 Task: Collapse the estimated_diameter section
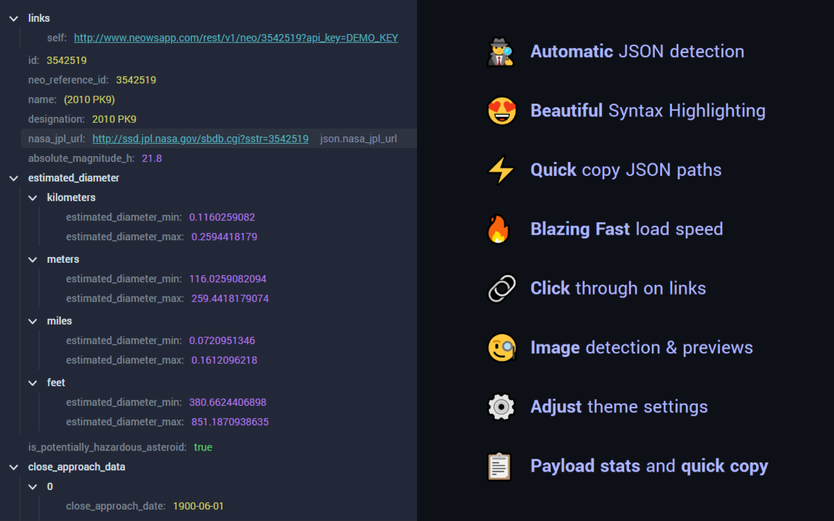tap(13, 178)
